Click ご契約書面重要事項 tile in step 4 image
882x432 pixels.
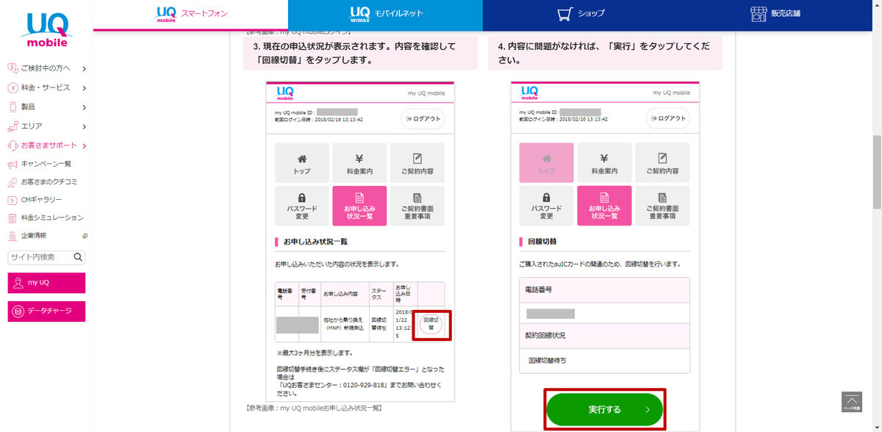(x=662, y=206)
